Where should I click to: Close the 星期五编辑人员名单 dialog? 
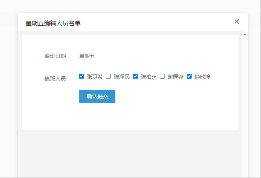237,21
